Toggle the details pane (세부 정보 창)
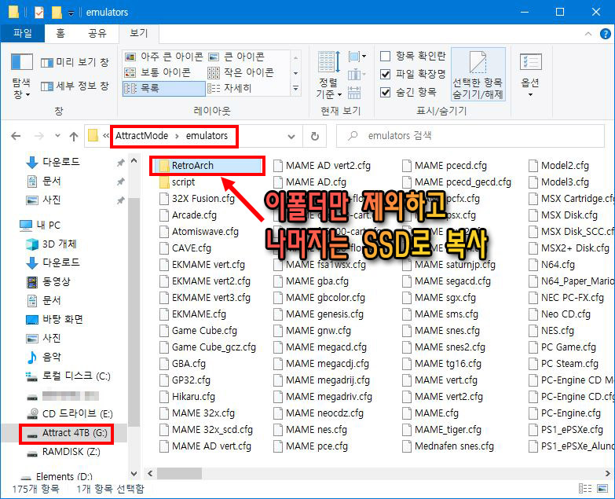The height and width of the screenshot is (499, 615). (x=75, y=86)
